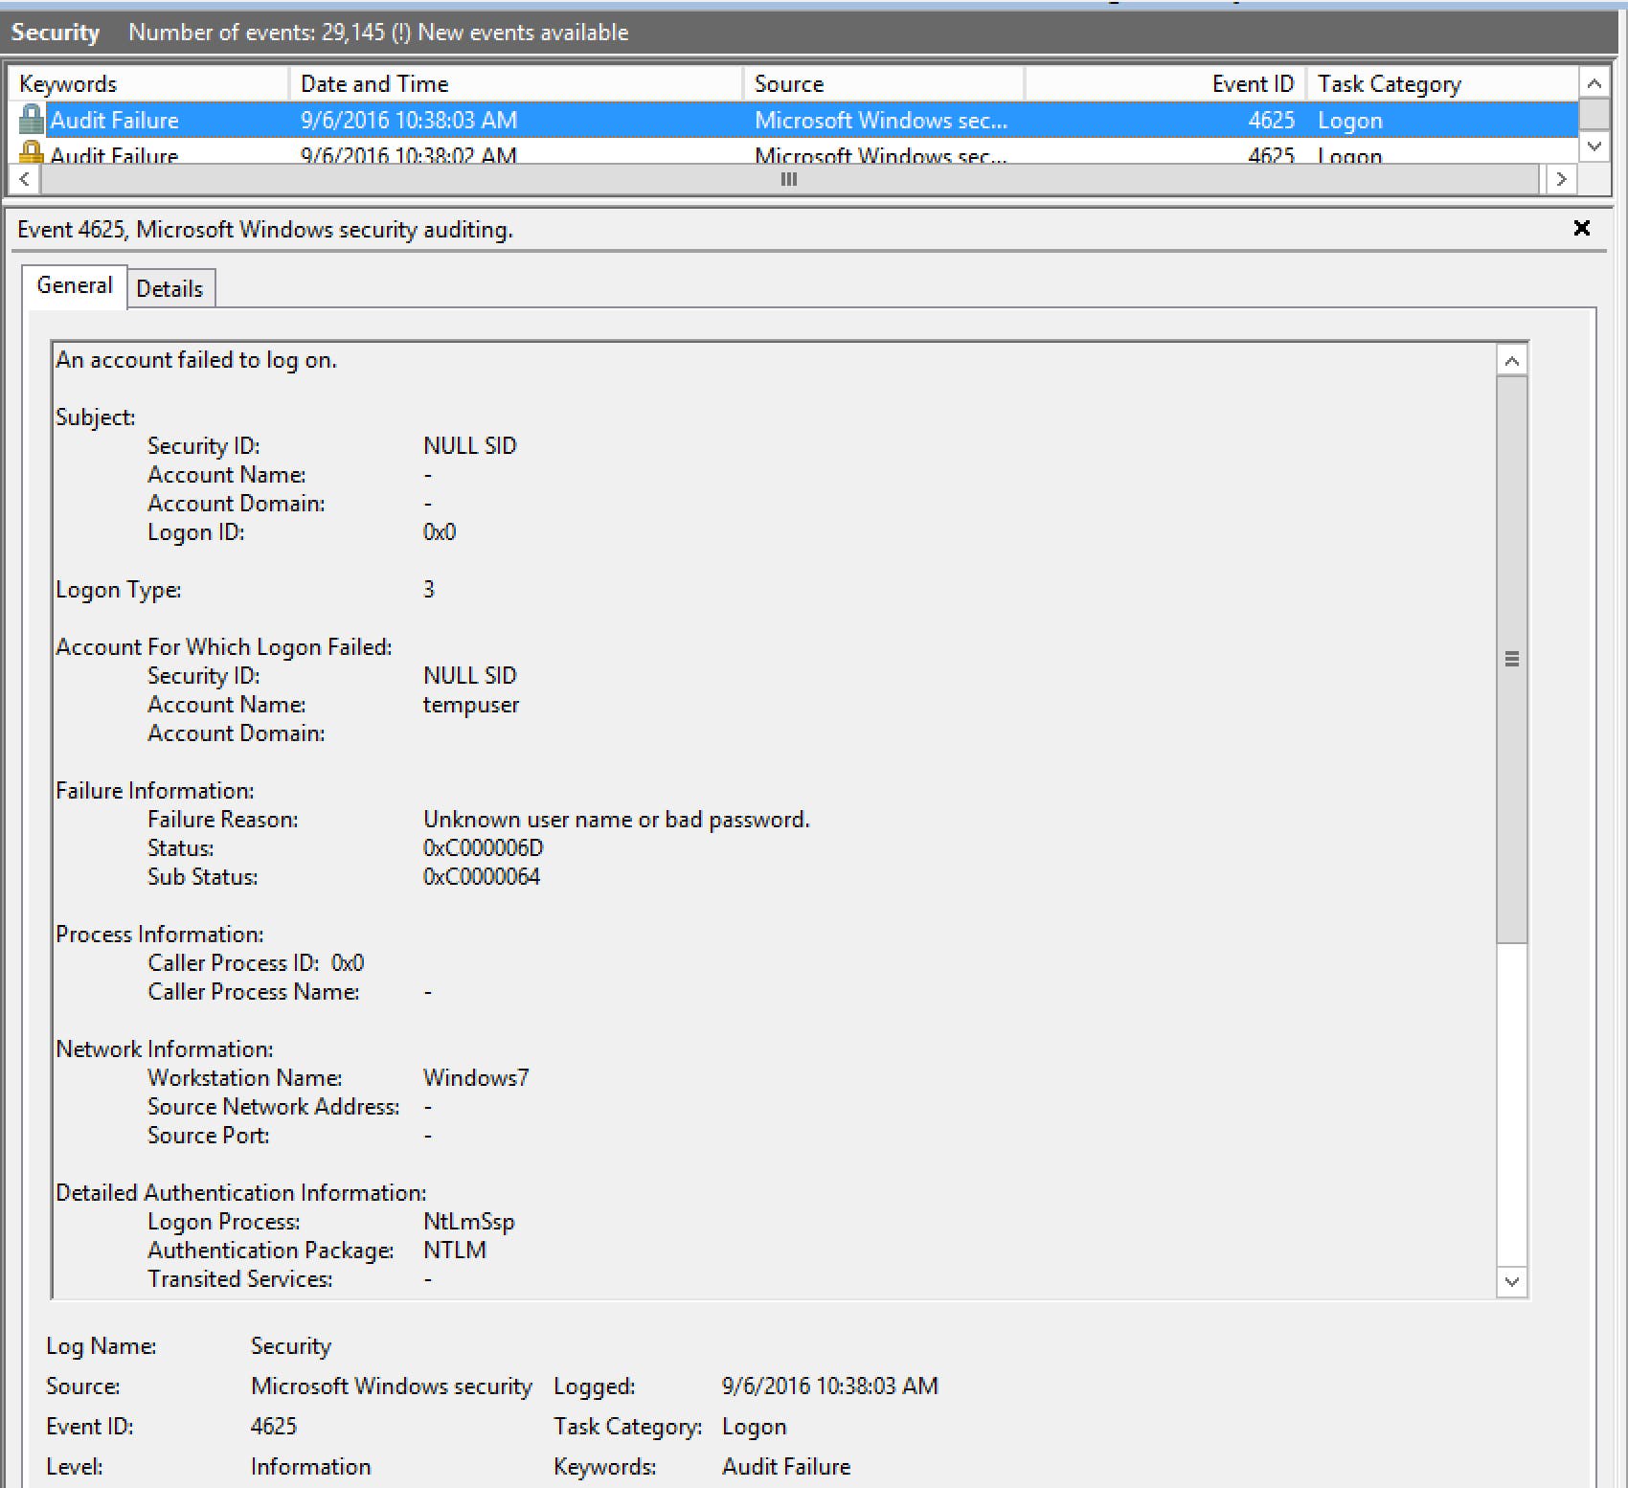Click the lock icon on second Audit Failure row
The height and width of the screenshot is (1488, 1628).
point(31,153)
